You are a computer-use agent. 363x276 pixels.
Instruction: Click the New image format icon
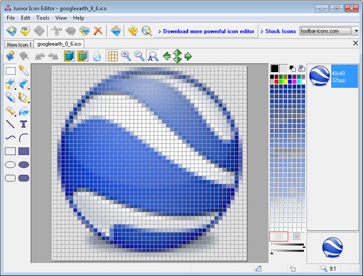[x=10, y=56]
